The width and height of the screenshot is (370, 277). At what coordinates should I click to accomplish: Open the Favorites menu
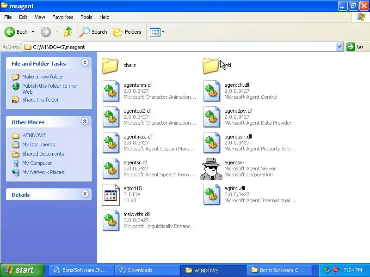(63, 17)
